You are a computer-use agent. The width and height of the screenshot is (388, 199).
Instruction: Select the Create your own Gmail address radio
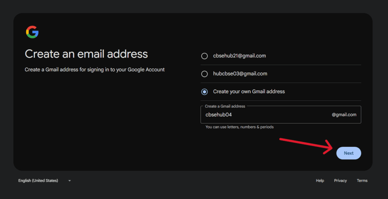(205, 92)
